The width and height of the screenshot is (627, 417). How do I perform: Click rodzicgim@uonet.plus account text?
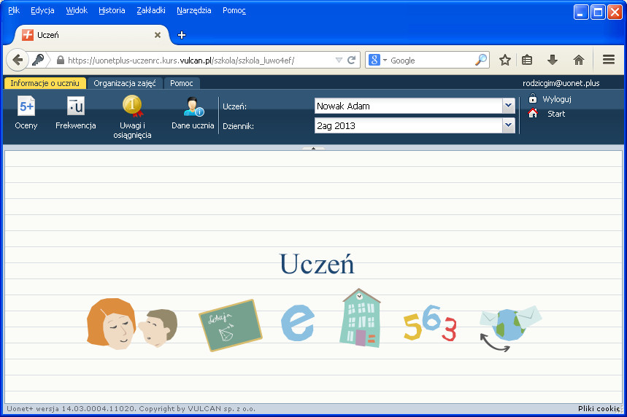click(x=561, y=83)
